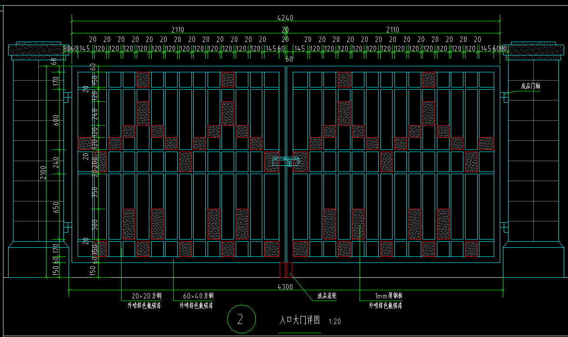Click the upper hinge on the left pillar
The image size is (568, 337).
tap(67, 97)
